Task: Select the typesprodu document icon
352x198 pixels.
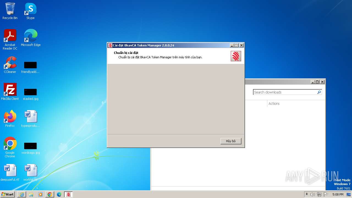Action: point(30,119)
